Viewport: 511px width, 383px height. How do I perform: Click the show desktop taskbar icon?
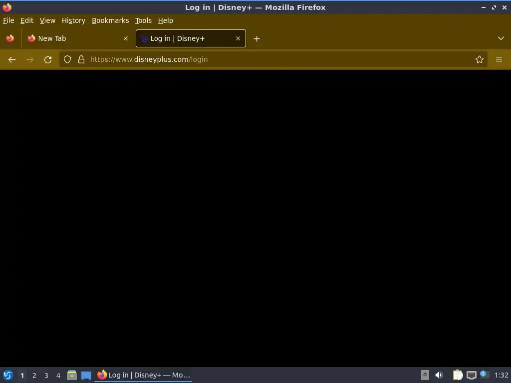(x=86, y=376)
